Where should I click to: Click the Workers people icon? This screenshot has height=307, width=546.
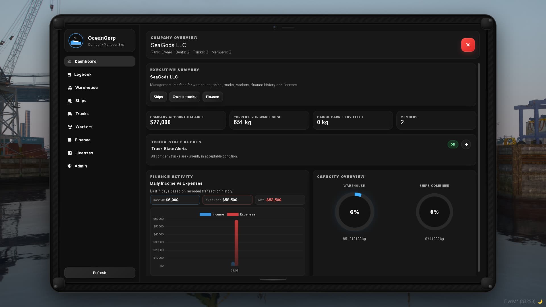point(70,127)
